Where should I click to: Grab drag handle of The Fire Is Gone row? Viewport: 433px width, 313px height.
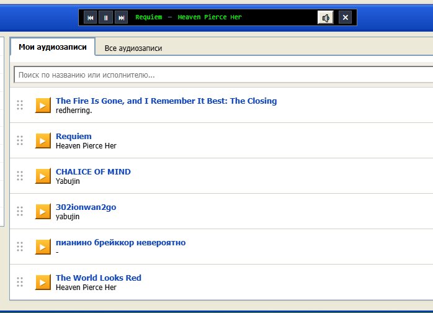pyautogui.click(x=20, y=105)
